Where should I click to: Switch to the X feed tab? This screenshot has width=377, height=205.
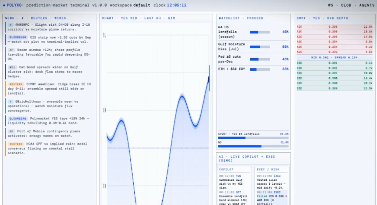point(22,18)
